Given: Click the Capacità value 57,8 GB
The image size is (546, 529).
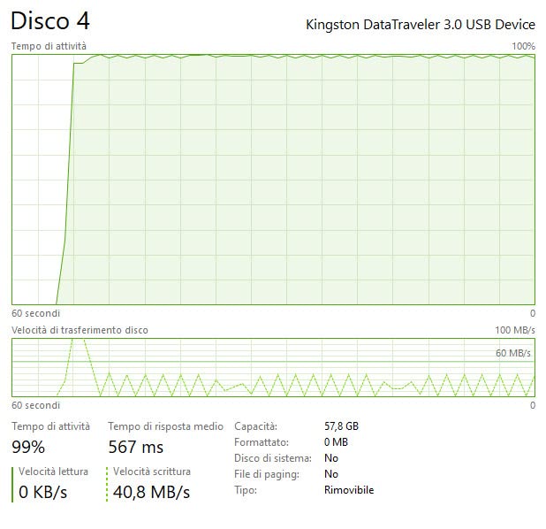Looking at the screenshot, I should (341, 426).
